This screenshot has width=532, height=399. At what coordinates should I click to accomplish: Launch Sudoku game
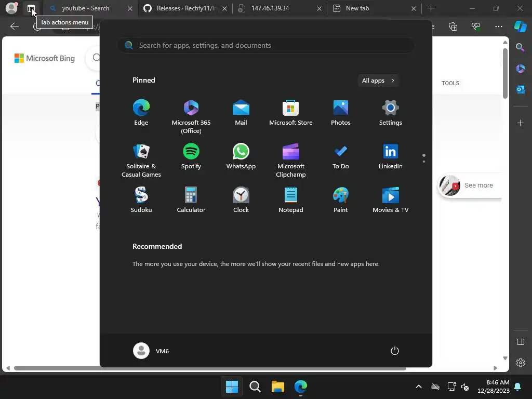[x=141, y=200]
